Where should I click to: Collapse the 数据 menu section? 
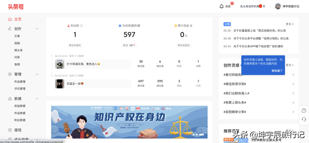(37, 99)
